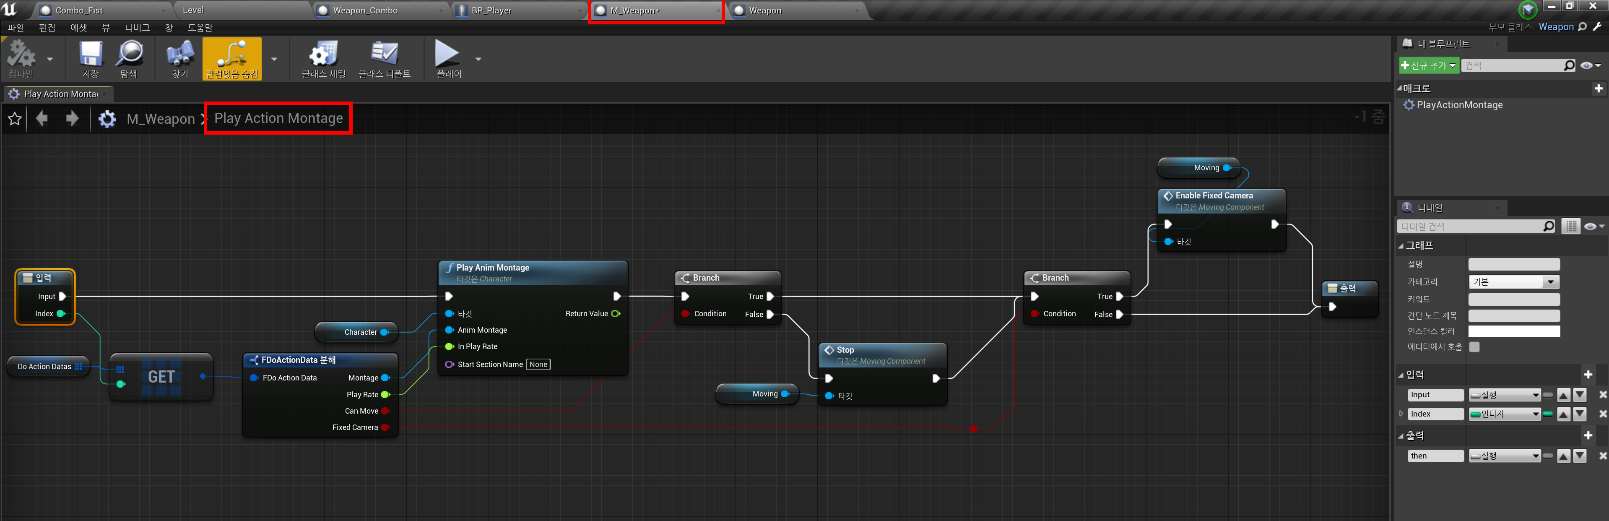Click the favorite star icon in graph bar
This screenshot has width=1609, height=521.
pos(15,119)
